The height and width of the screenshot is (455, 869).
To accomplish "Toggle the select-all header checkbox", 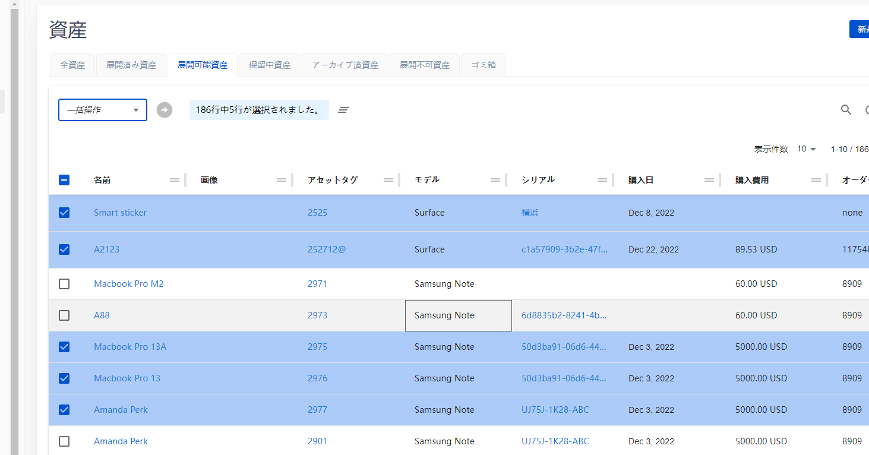I will (x=64, y=180).
